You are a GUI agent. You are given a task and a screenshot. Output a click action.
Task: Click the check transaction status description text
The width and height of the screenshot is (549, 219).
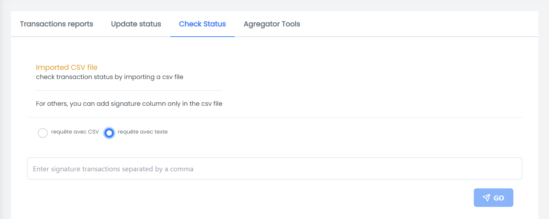point(109,77)
